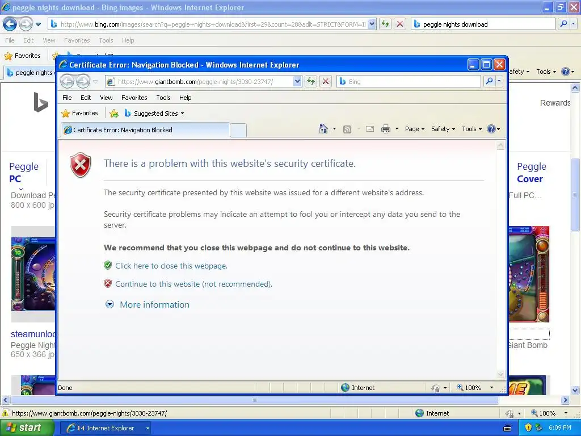The width and height of the screenshot is (581, 436).
Task: Click the background vertical scrollbar thumb
Action: tap(575, 195)
